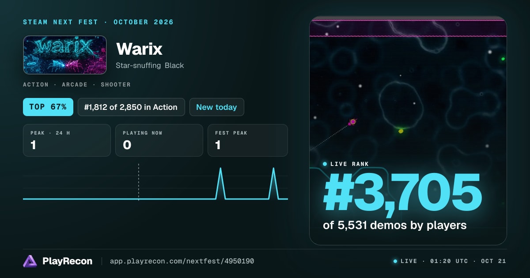The image size is (530, 278).
Task: Click the cyan live dot in the footer
Action: [395, 261]
